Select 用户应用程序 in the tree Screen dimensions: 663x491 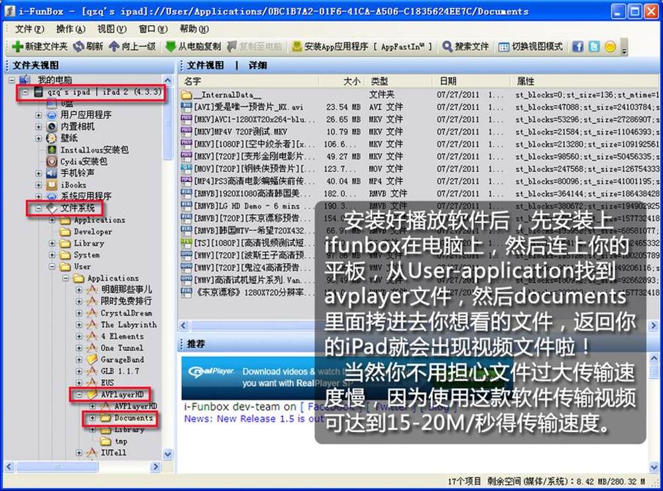86,115
